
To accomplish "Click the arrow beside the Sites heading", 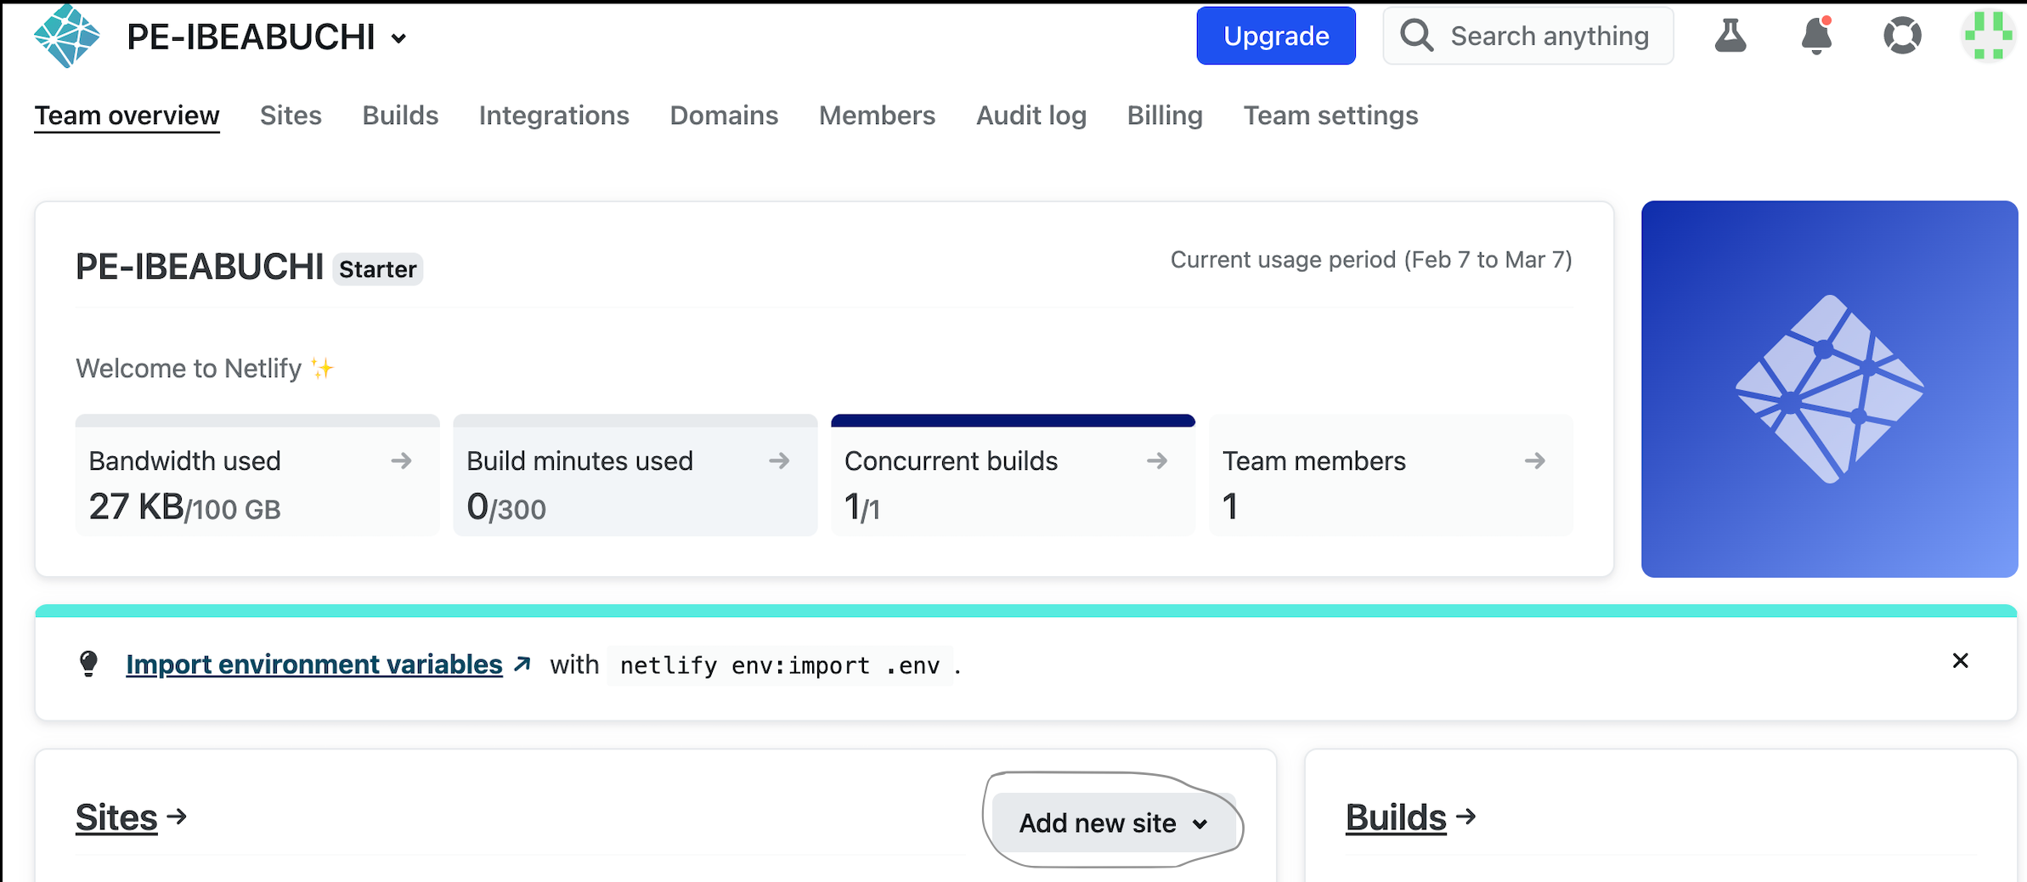I will click(x=177, y=817).
